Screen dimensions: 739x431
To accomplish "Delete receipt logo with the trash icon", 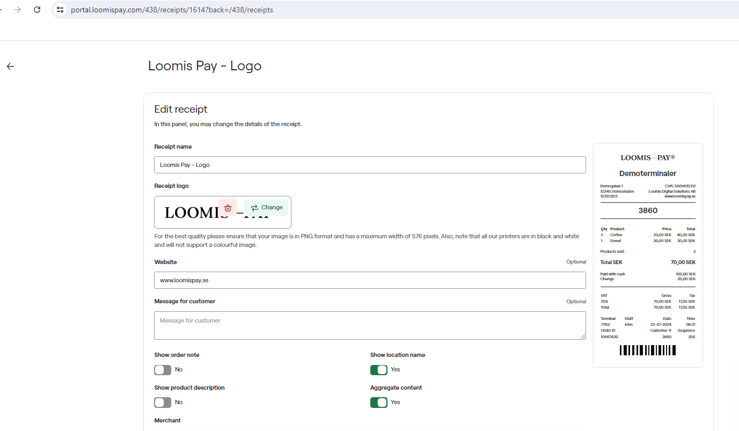I will pos(228,208).
